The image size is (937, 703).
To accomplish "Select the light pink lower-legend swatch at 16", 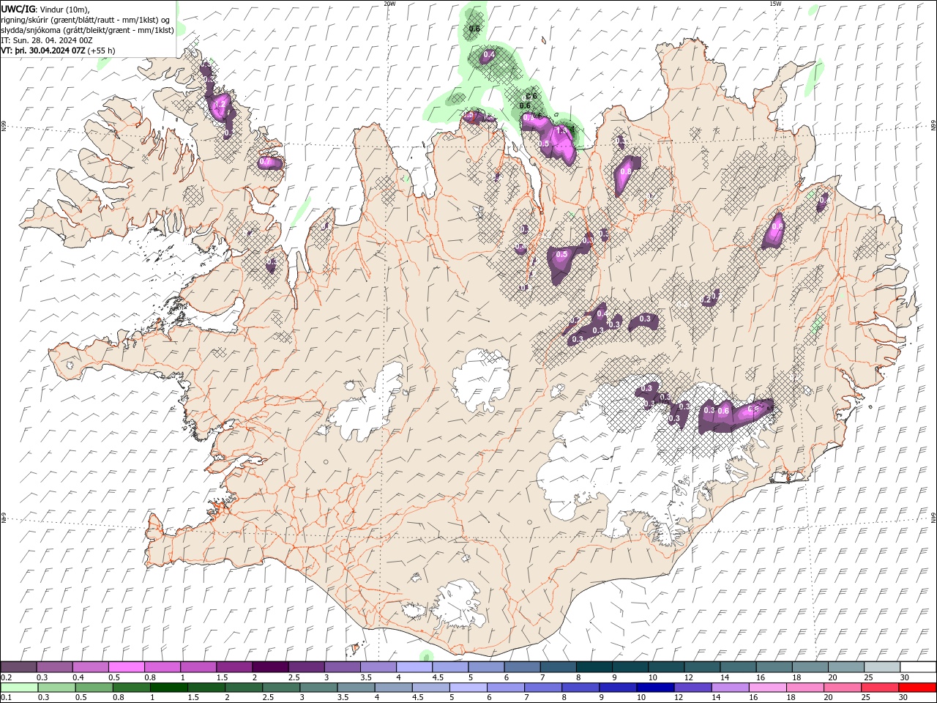I will click(766, 687).
